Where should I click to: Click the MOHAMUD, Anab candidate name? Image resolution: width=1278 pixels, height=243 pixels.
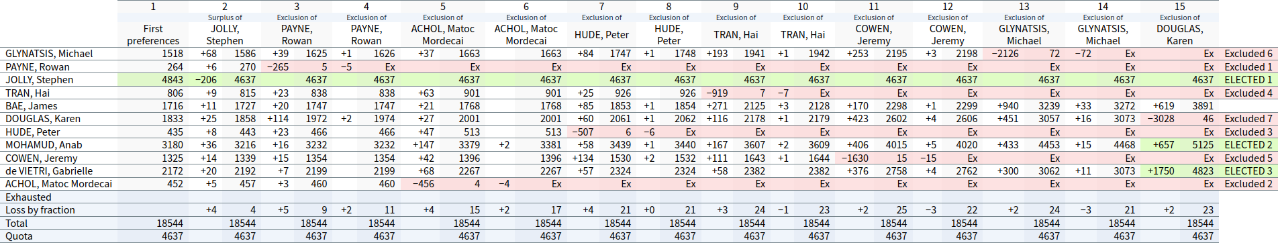(44, 145)
